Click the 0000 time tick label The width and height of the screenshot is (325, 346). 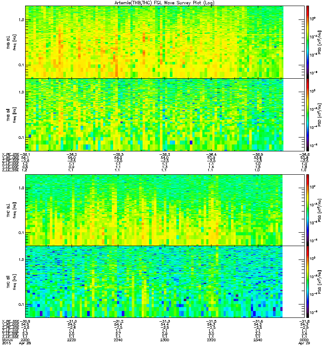[304, 340]
